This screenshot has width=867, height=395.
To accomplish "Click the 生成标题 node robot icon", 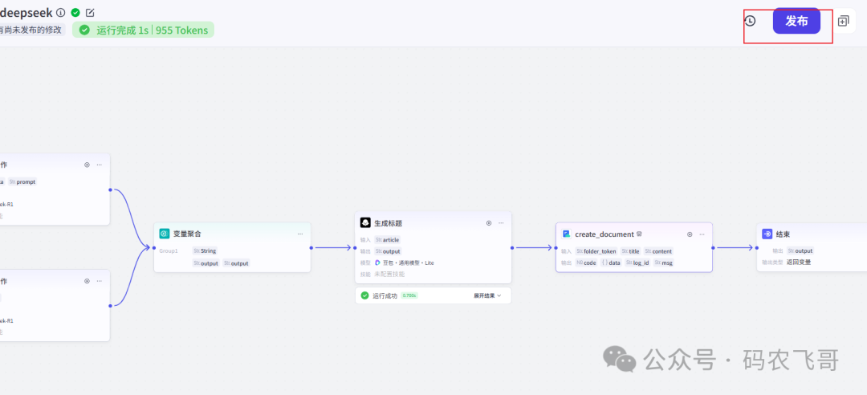I will tap(365, 222).
